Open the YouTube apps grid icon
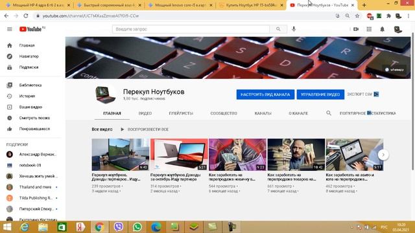The height and width of the screenshot is (233, 415). [x=369, y=29]
